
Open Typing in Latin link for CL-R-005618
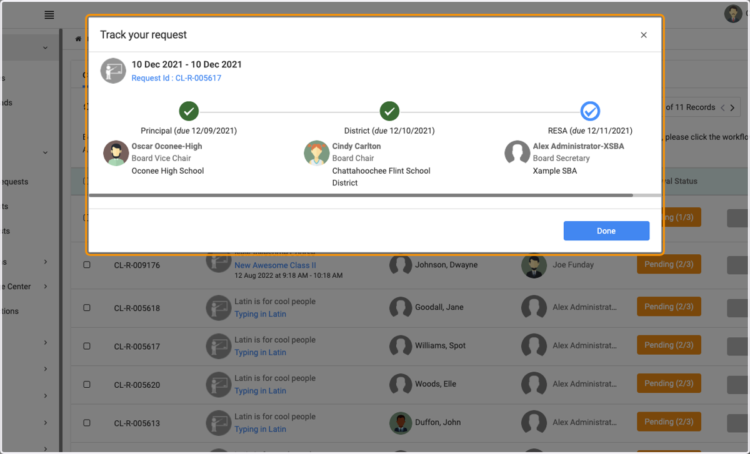(260, 314)
